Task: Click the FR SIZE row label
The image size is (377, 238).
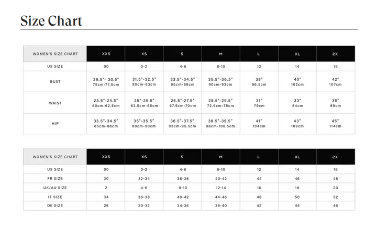Action: click(55, 179)
